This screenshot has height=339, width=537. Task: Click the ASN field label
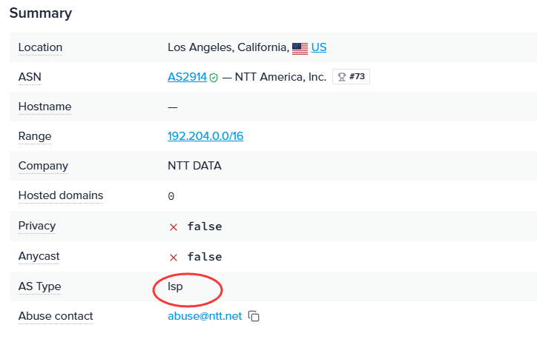click(x=30, y=77)
